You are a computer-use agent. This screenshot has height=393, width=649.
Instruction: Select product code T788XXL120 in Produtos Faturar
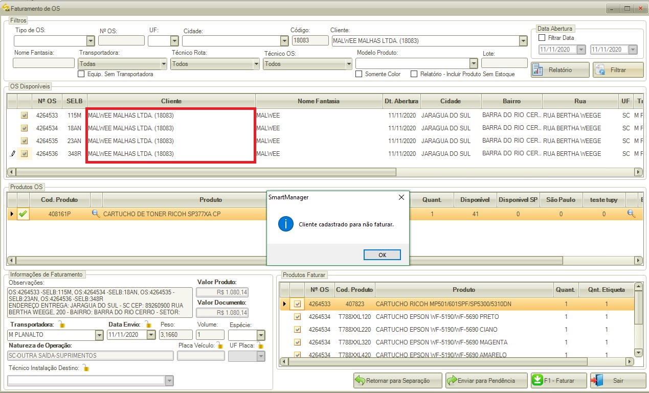coord(354,317)
